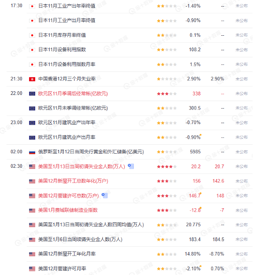
Task: Click Japan flag beside 日本11月库存月率终值
Action: (32, 35)
